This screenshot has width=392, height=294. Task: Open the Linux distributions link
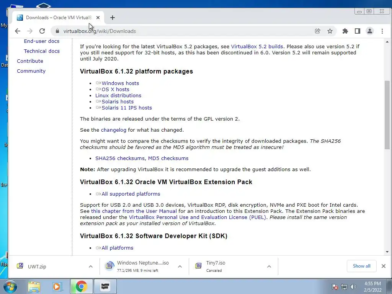(118, 95)
